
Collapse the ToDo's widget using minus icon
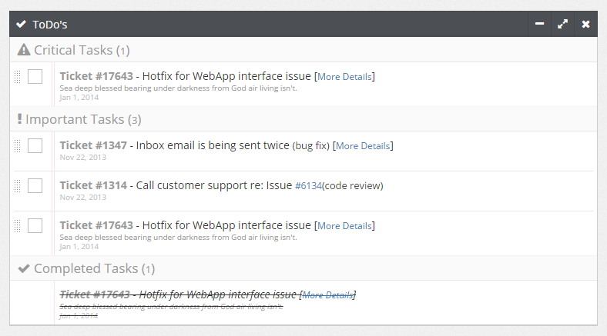(x=539, y=25)
